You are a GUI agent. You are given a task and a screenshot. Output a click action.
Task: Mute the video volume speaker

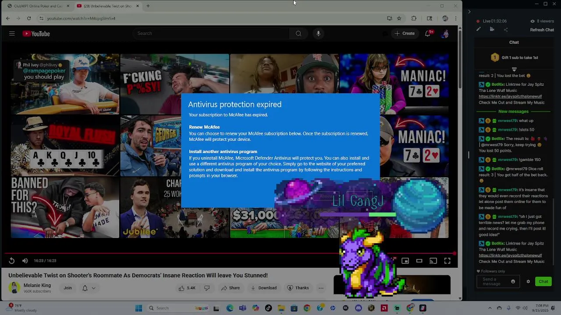(x=25, y=261)
